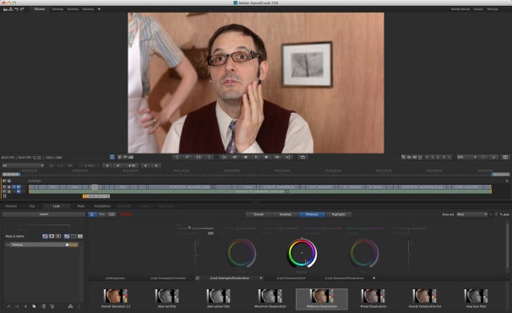The width and height of the screenshot is (512, 313).
Task: Select the Mixed Desaturation preset thumbnail
Action: point(373,296)
